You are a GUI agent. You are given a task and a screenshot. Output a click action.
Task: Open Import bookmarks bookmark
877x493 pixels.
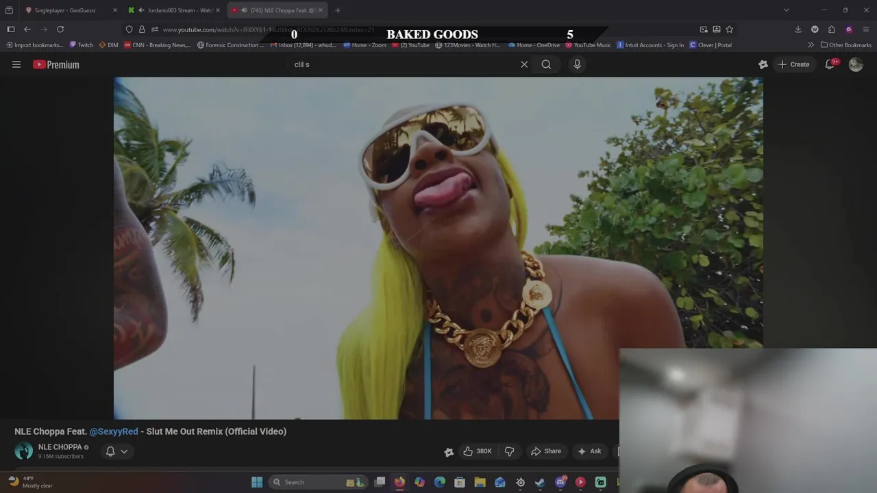34,45
